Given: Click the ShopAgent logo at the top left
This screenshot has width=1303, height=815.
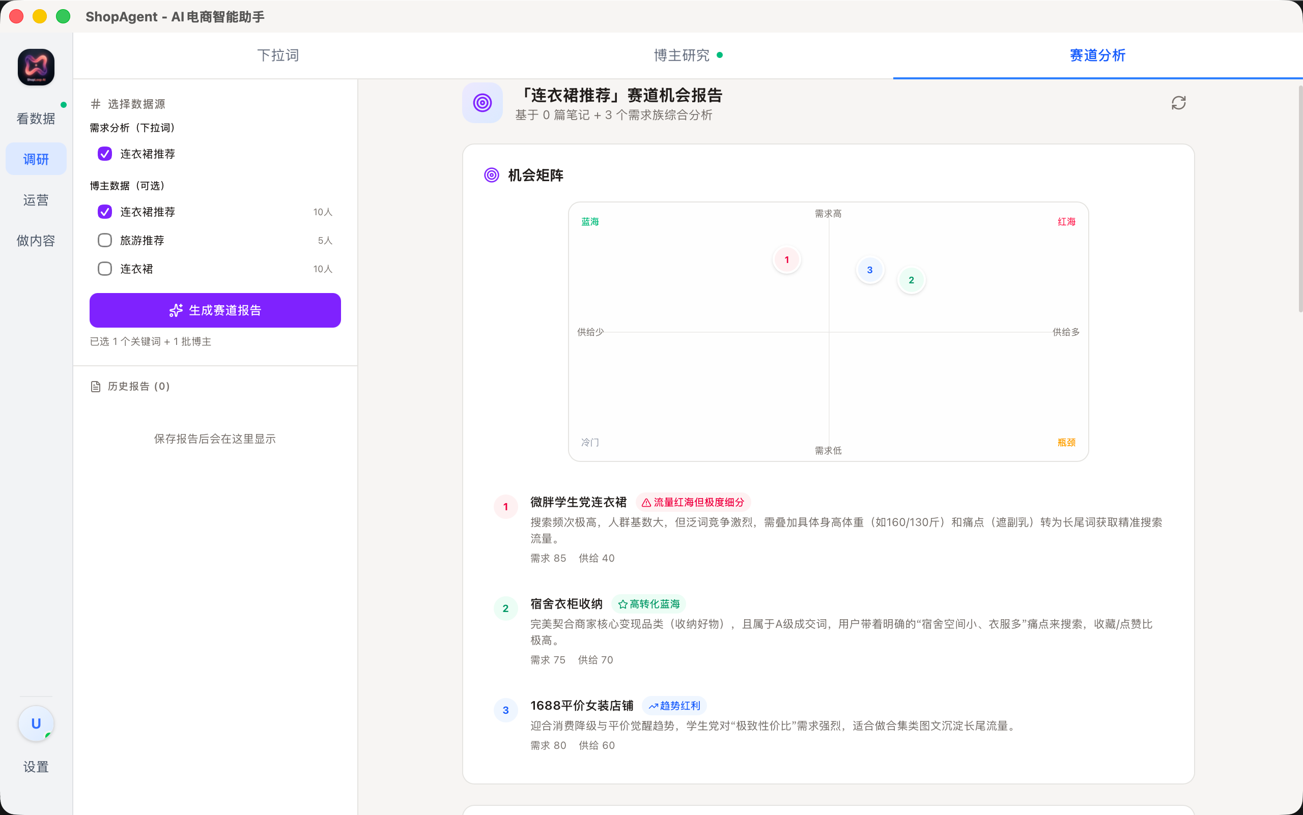Looking at the screenshot, I should point(36,67).
